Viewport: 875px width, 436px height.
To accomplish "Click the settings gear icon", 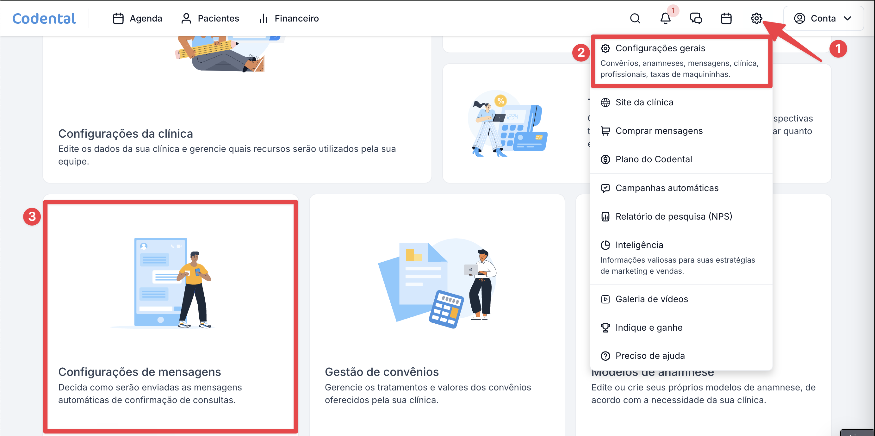I will (x=756, y=18).
